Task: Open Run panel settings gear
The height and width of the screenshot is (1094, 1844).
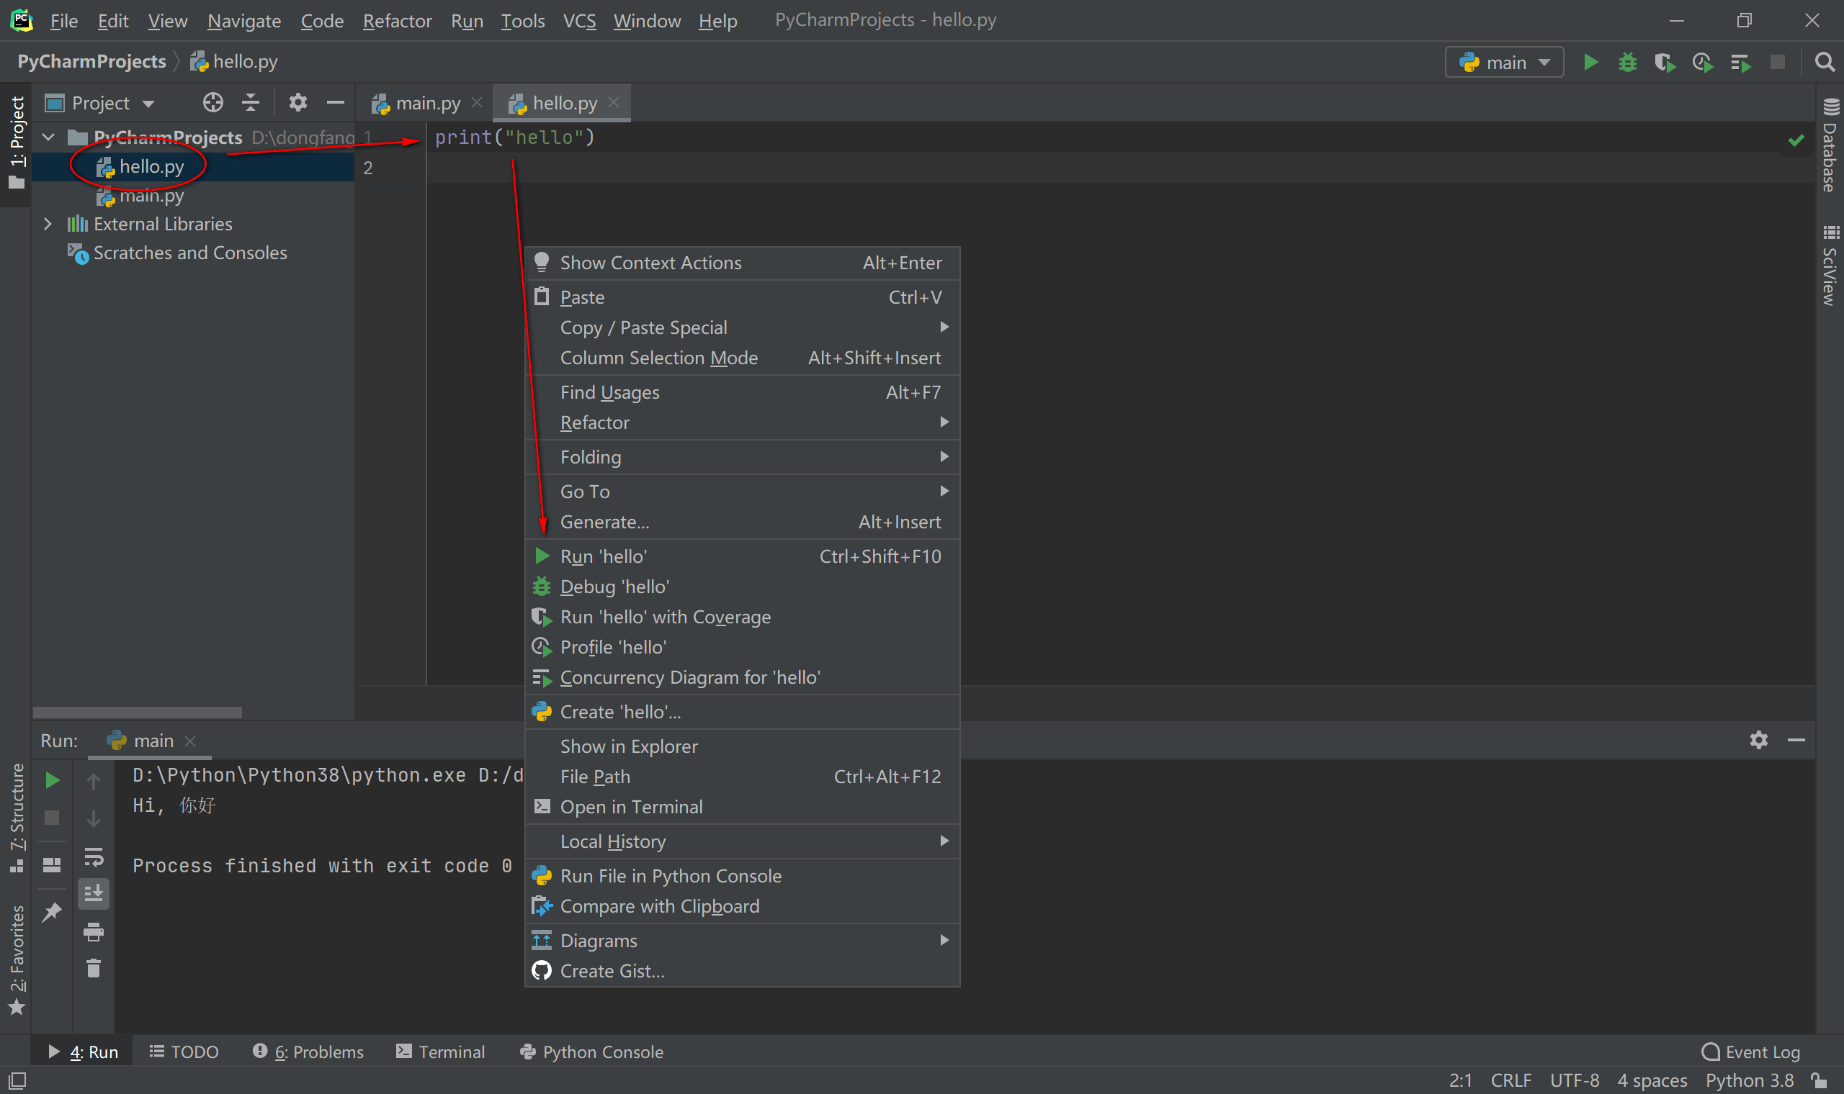Action: [x=1758, y=739]
